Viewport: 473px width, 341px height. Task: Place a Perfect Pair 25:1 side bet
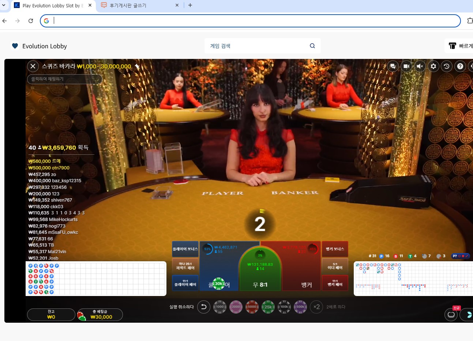tap(185, 266)
